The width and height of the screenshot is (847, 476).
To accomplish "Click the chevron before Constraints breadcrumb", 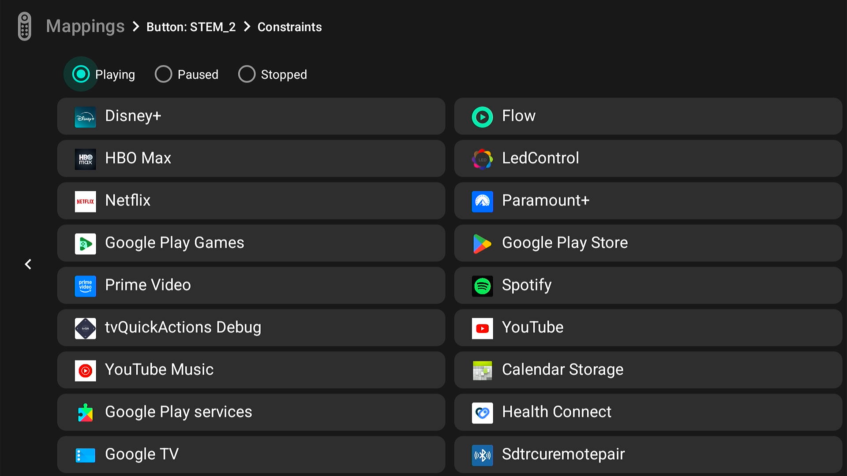I will pyautogui.click(x=247, y=27).
